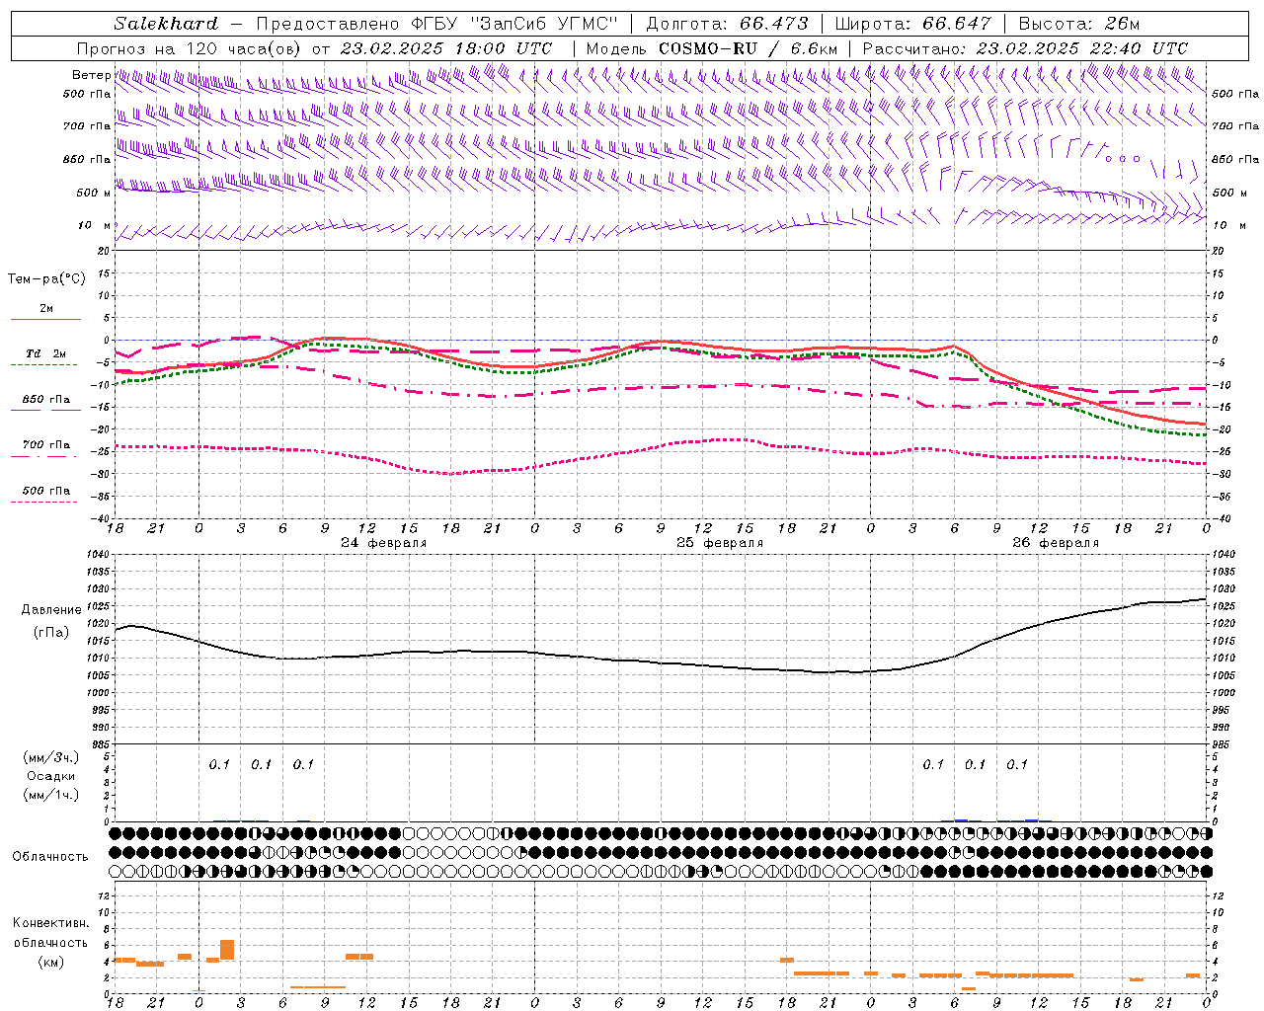Click the "Ветер" wind panel label
This screenshot has height=1011, width=1264.
[x=92, y=75]
